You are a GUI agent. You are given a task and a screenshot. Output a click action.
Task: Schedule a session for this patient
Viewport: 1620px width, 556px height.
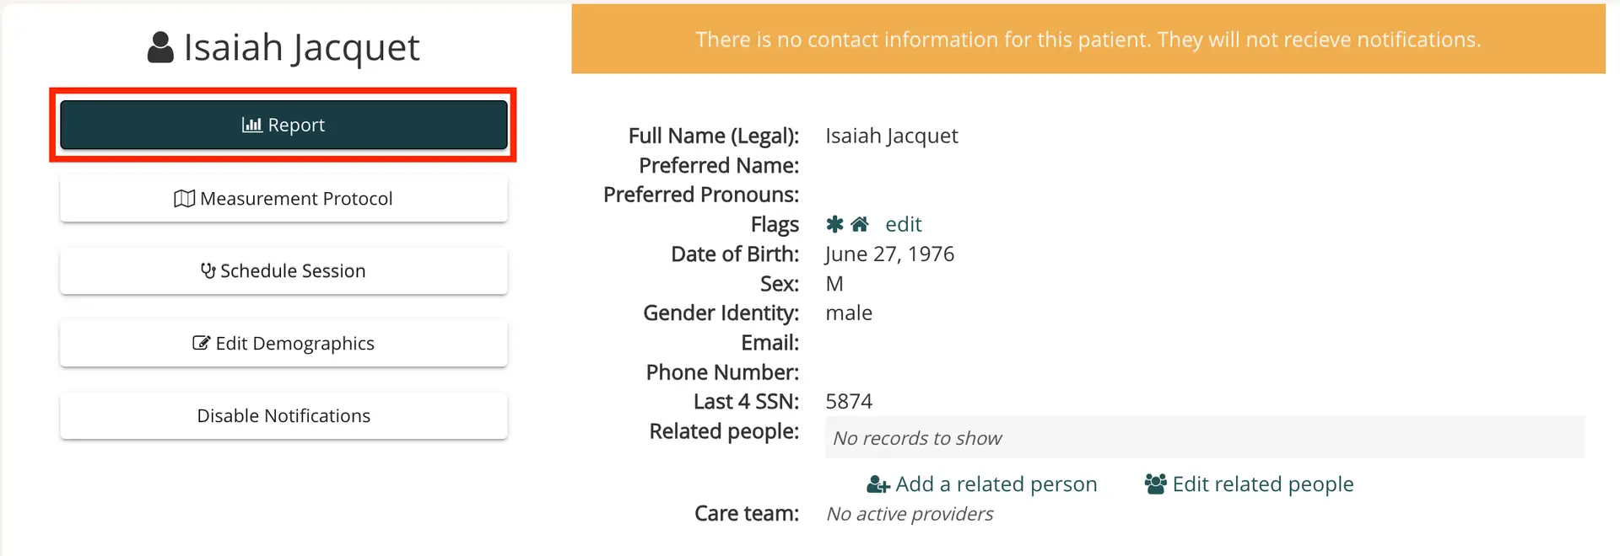point(283,270)
